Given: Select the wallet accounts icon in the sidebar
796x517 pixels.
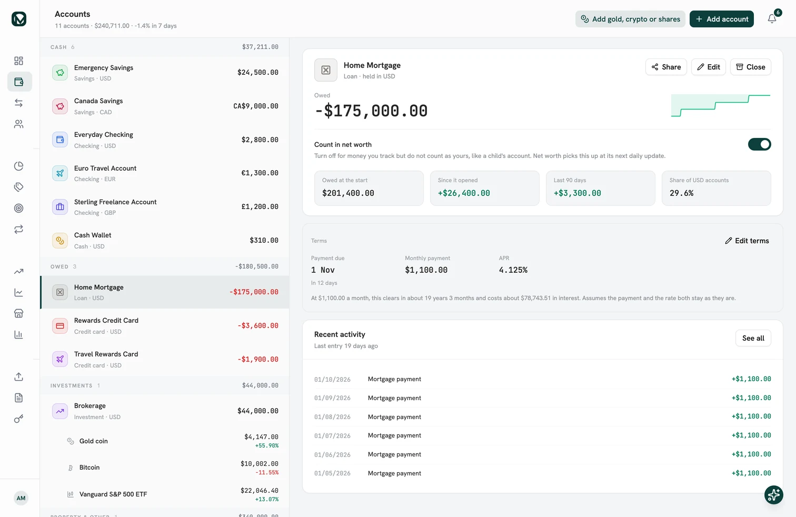Looking at the screenshot, I should click(19, 82).
